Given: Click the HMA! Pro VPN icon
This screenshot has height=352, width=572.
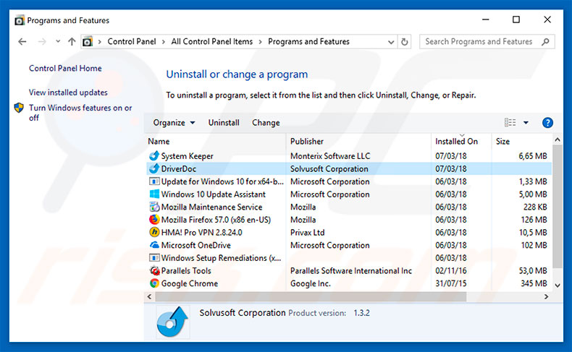Looking at the screenshot, I should coord(154,232).
